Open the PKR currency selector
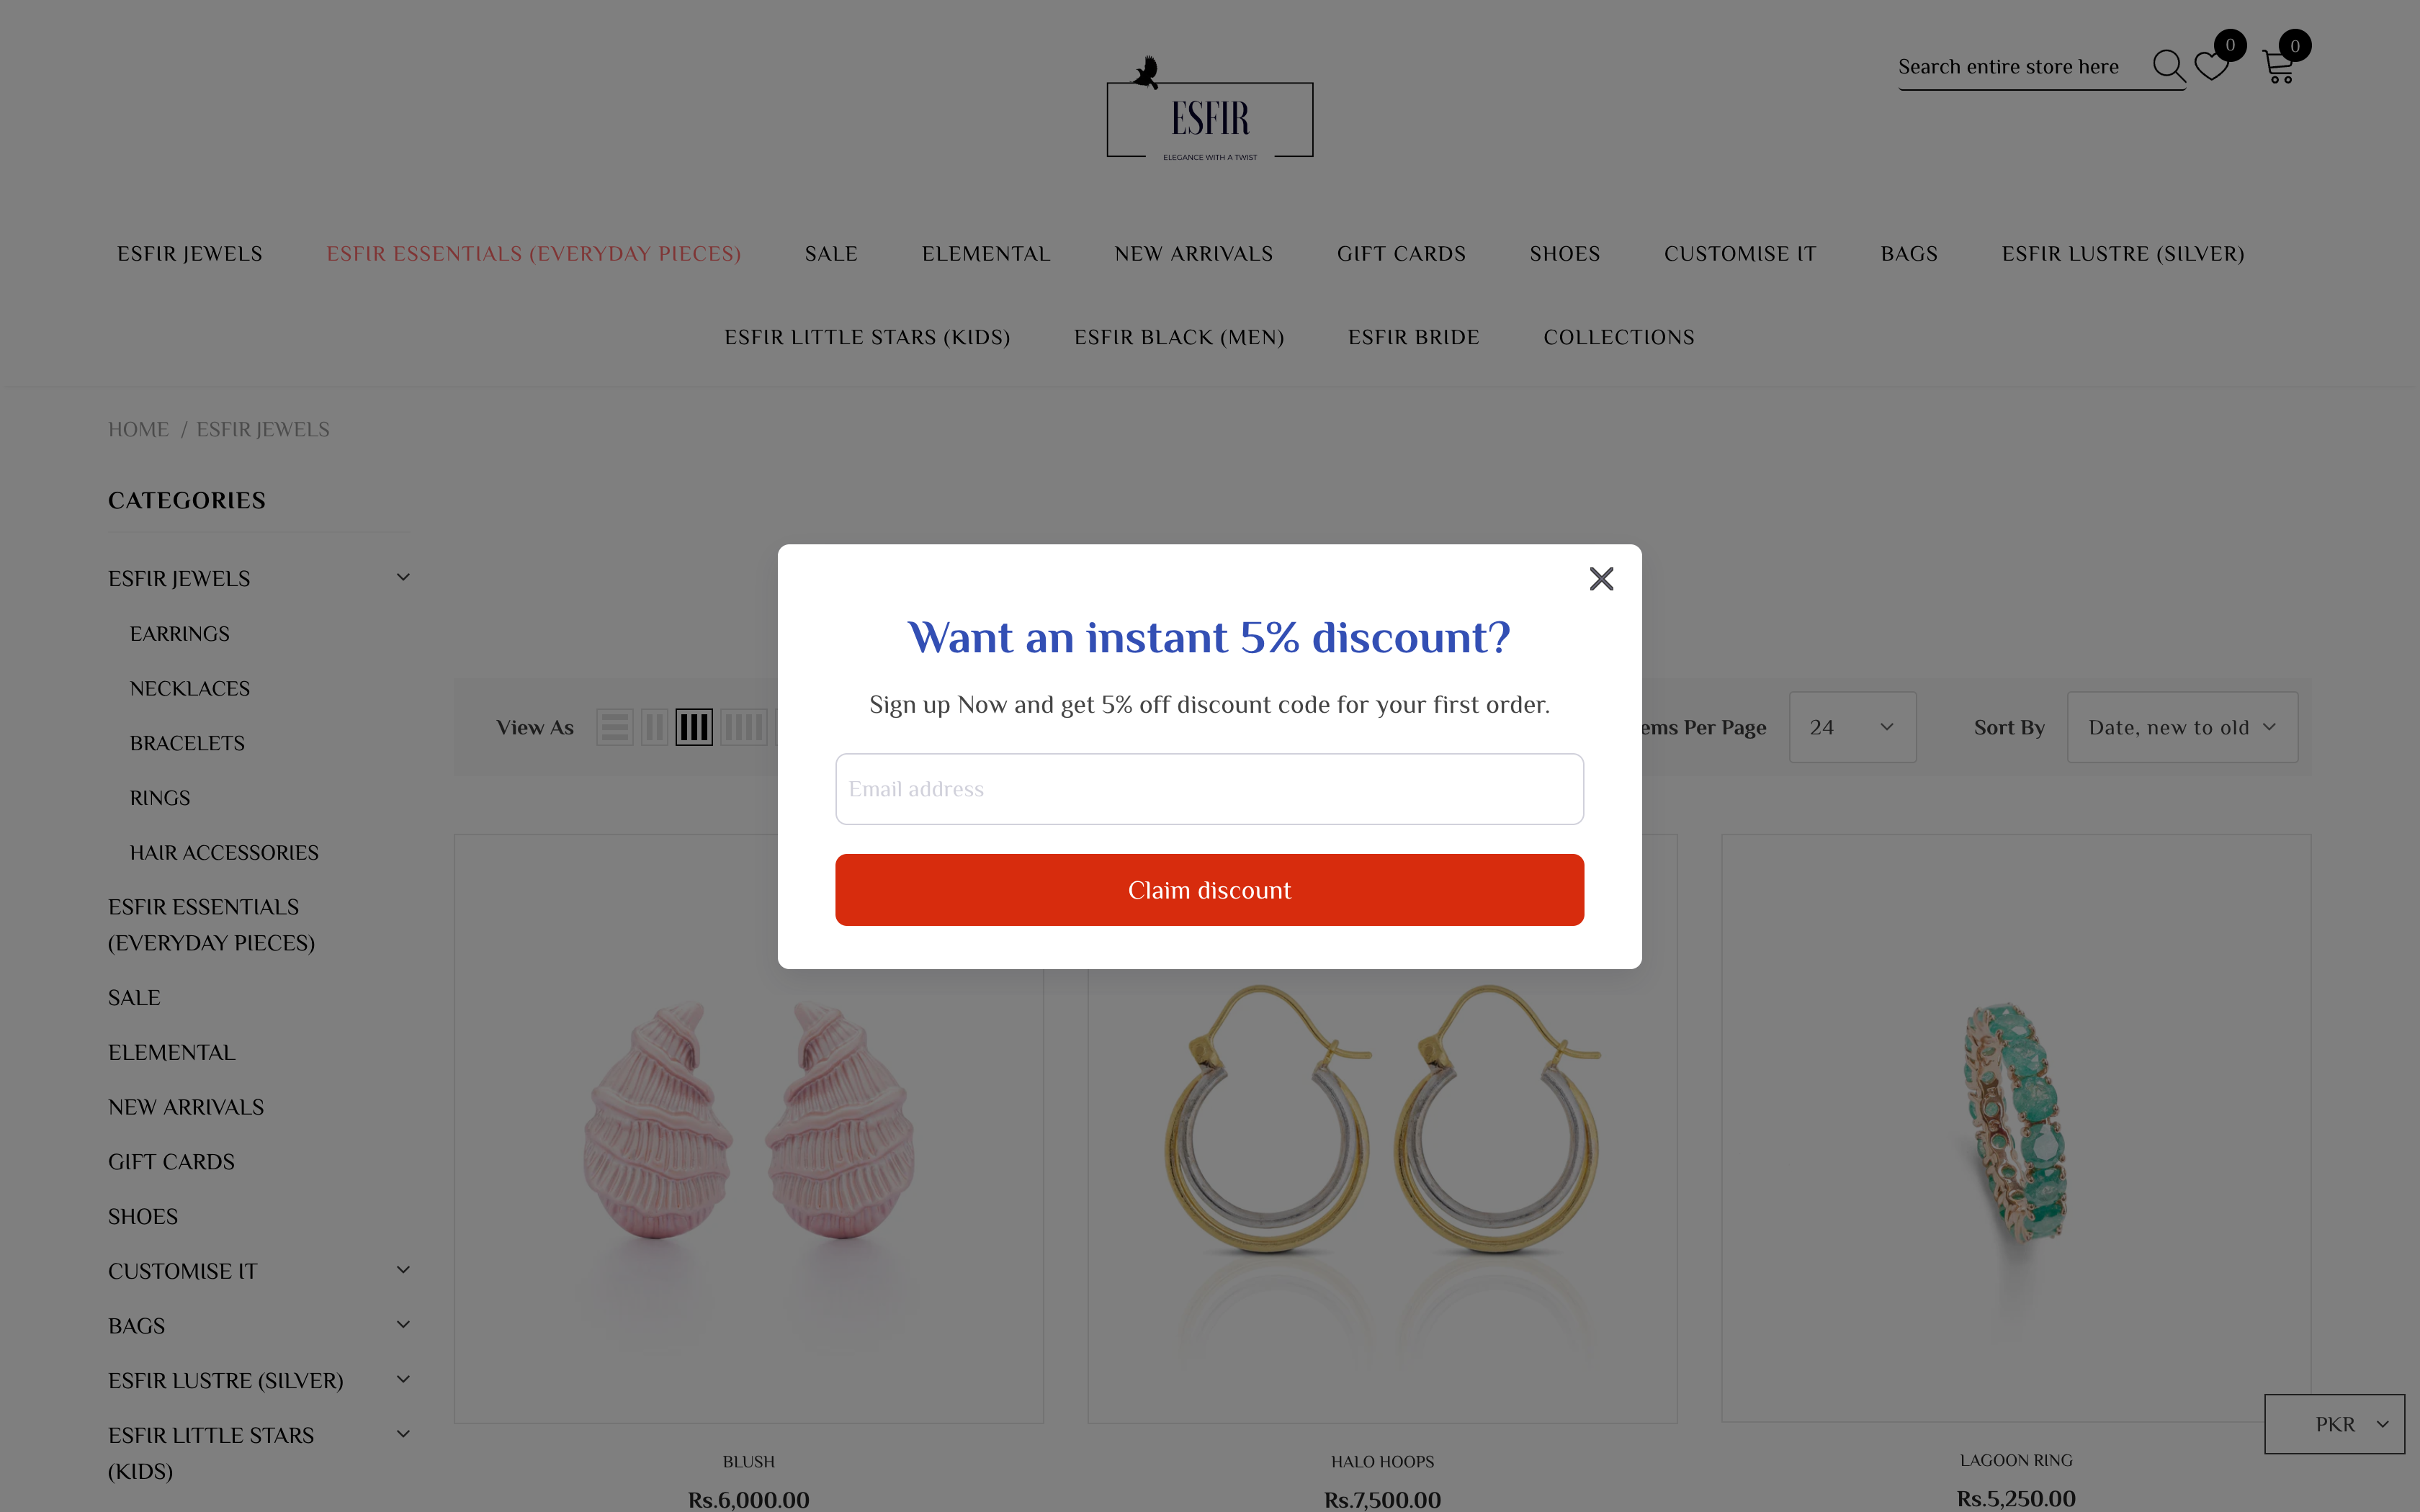Viewport: 2420px width, 1512px height. [2334, 1424]
